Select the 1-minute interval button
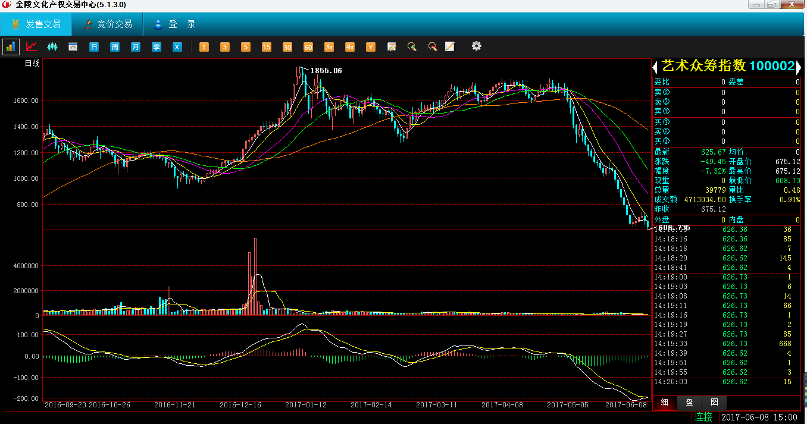Image resolution: width=807 pixels, height=424 pixels. (204, 46)
